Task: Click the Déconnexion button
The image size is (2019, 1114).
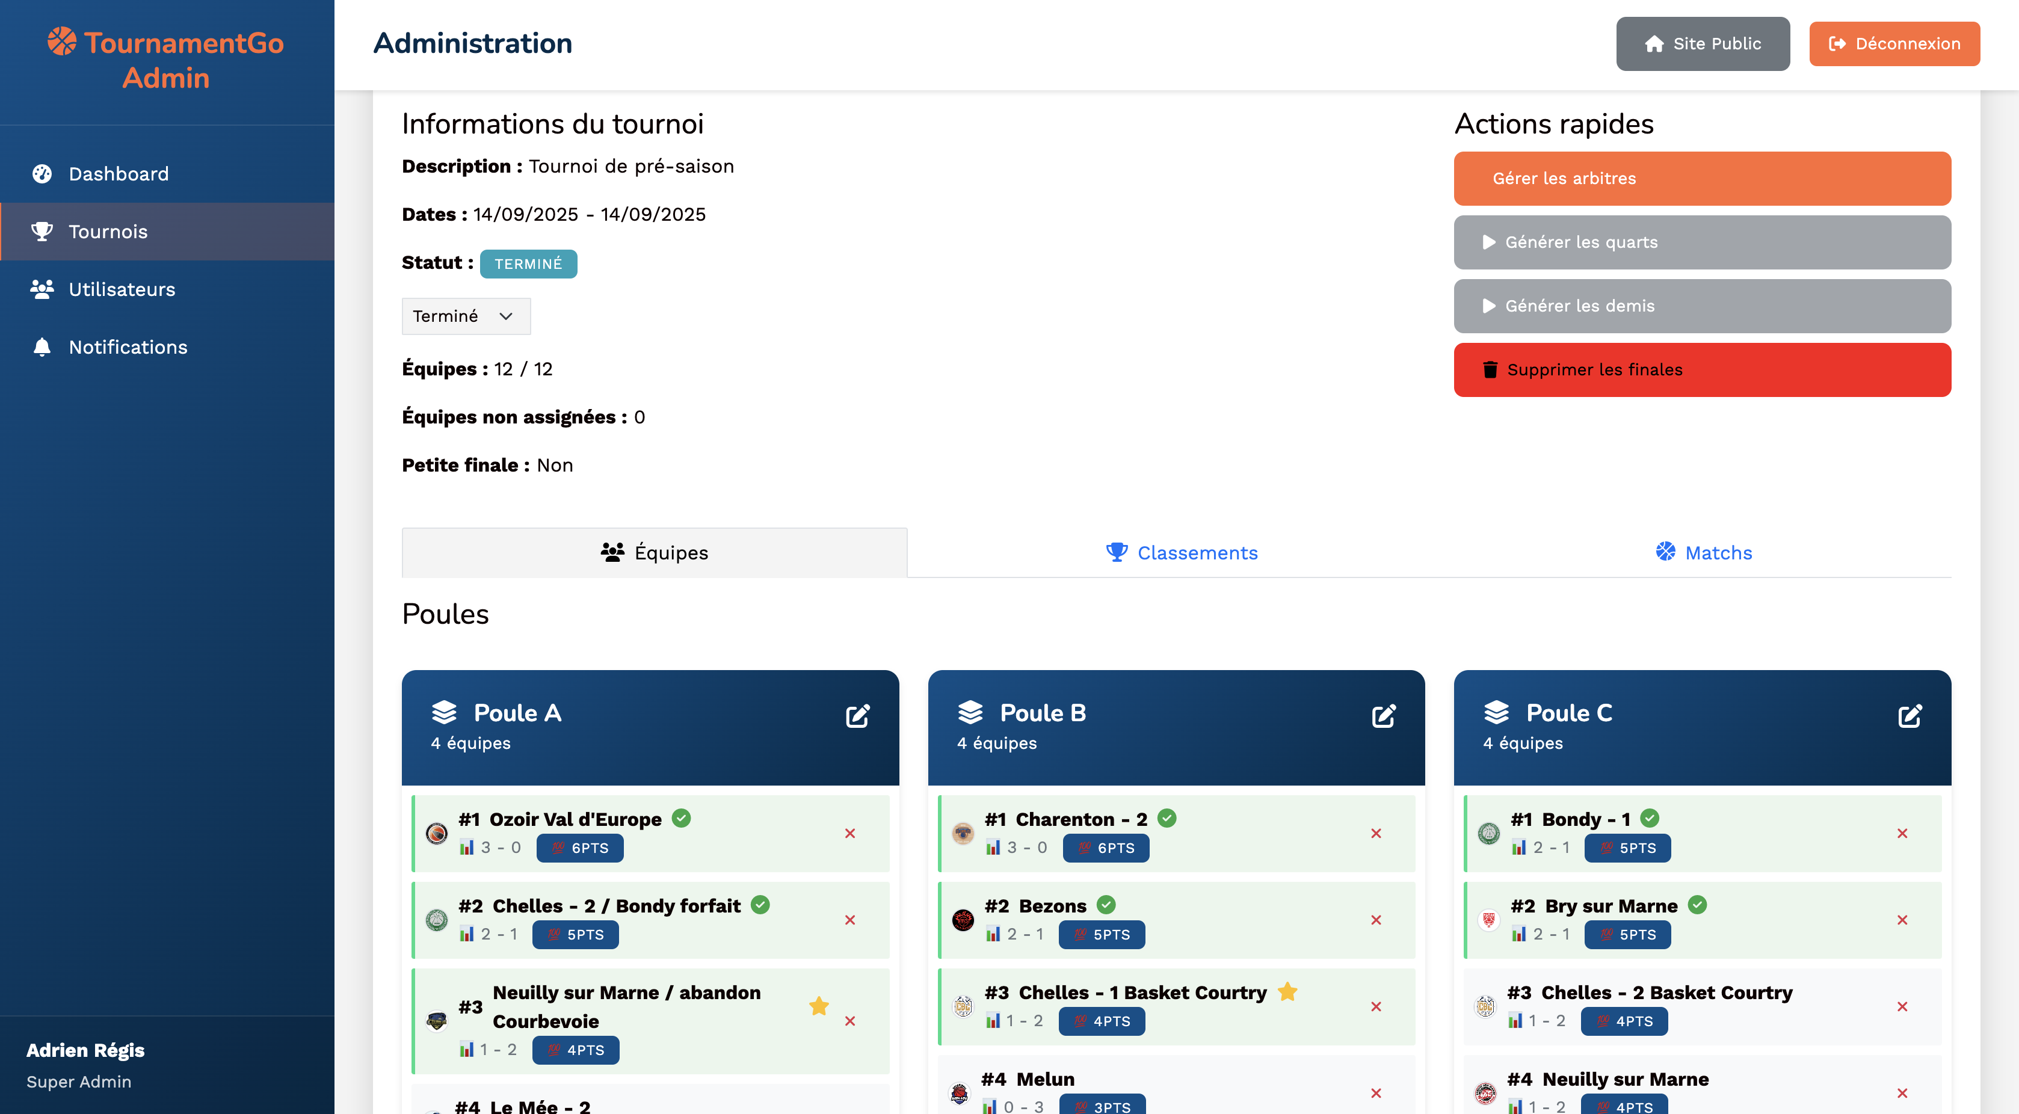Action: (x=1894, y=44)
